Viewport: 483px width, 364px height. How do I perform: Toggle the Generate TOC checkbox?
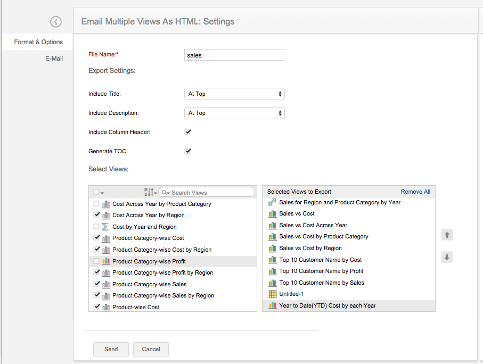click(188, 151)
